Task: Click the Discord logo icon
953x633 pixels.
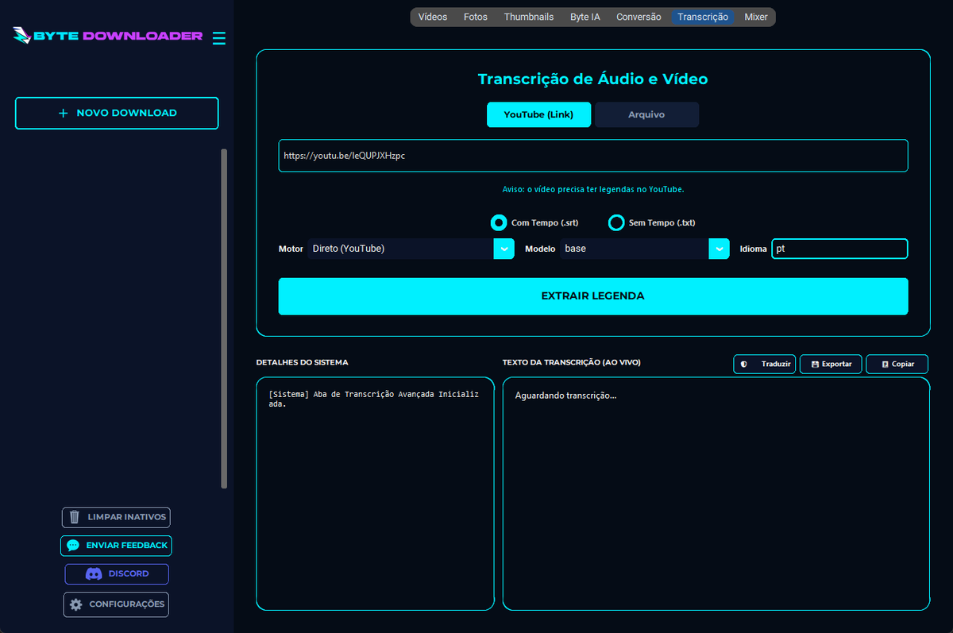Action: (94, 573)
